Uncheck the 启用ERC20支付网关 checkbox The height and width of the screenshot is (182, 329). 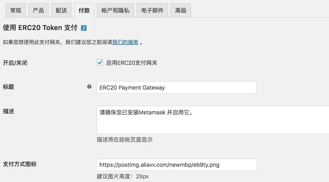tap(100, 62)
